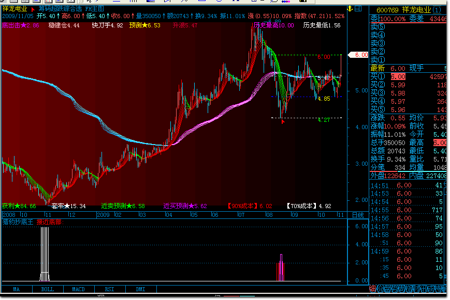The width and height of the screenshot is (450, 300).
Task: Click the red arrow marker below the candlestick low
Action: pos(282,121)
